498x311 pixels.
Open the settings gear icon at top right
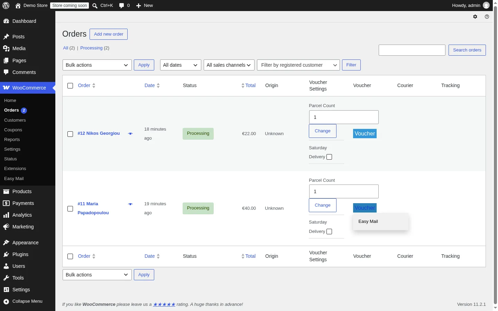pos(475,17)
